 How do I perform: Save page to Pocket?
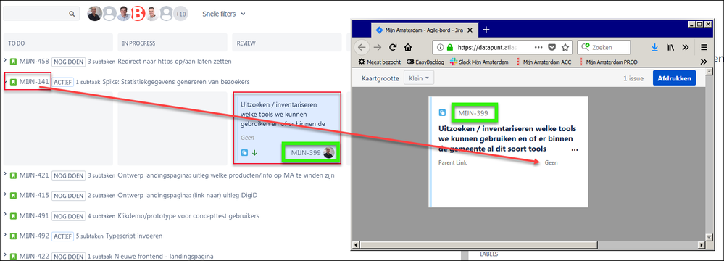click(552, 47)
